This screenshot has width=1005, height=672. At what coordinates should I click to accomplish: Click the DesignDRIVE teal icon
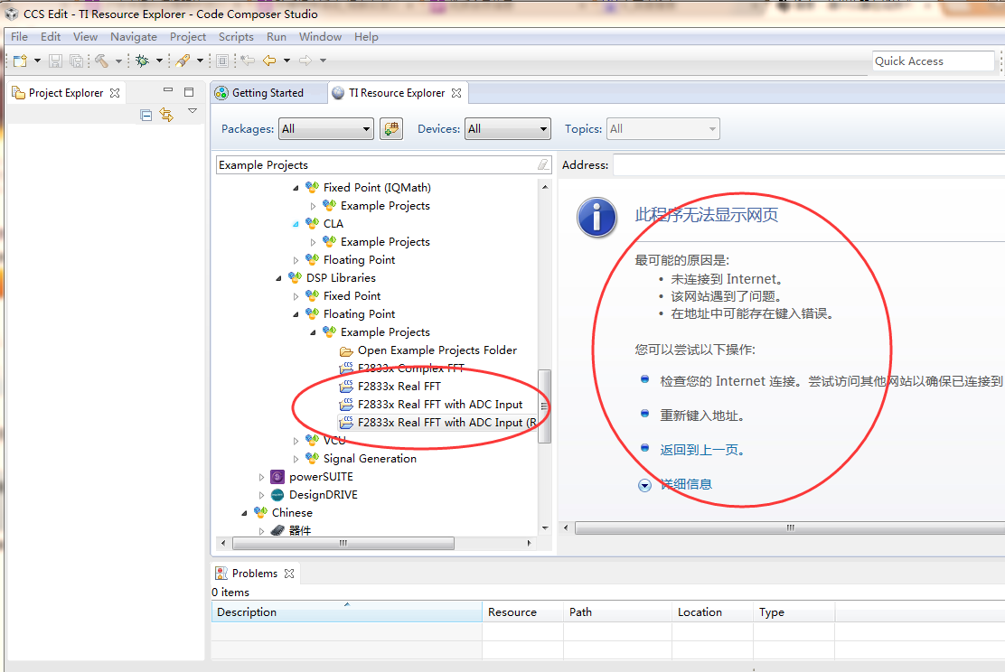[277, 495]
